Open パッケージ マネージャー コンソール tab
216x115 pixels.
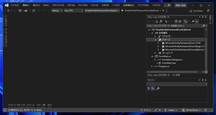pyautogui.click(x=21, y=105)
